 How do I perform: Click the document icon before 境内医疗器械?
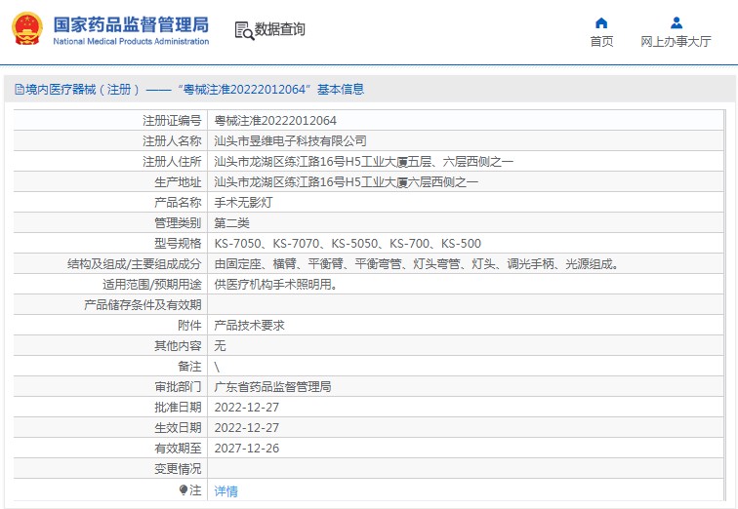(x=20, y=90)
